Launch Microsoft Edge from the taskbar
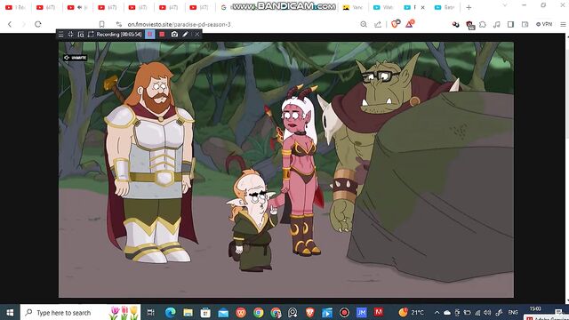This screenshot has width=569, height=320. [x=170, y=312]
